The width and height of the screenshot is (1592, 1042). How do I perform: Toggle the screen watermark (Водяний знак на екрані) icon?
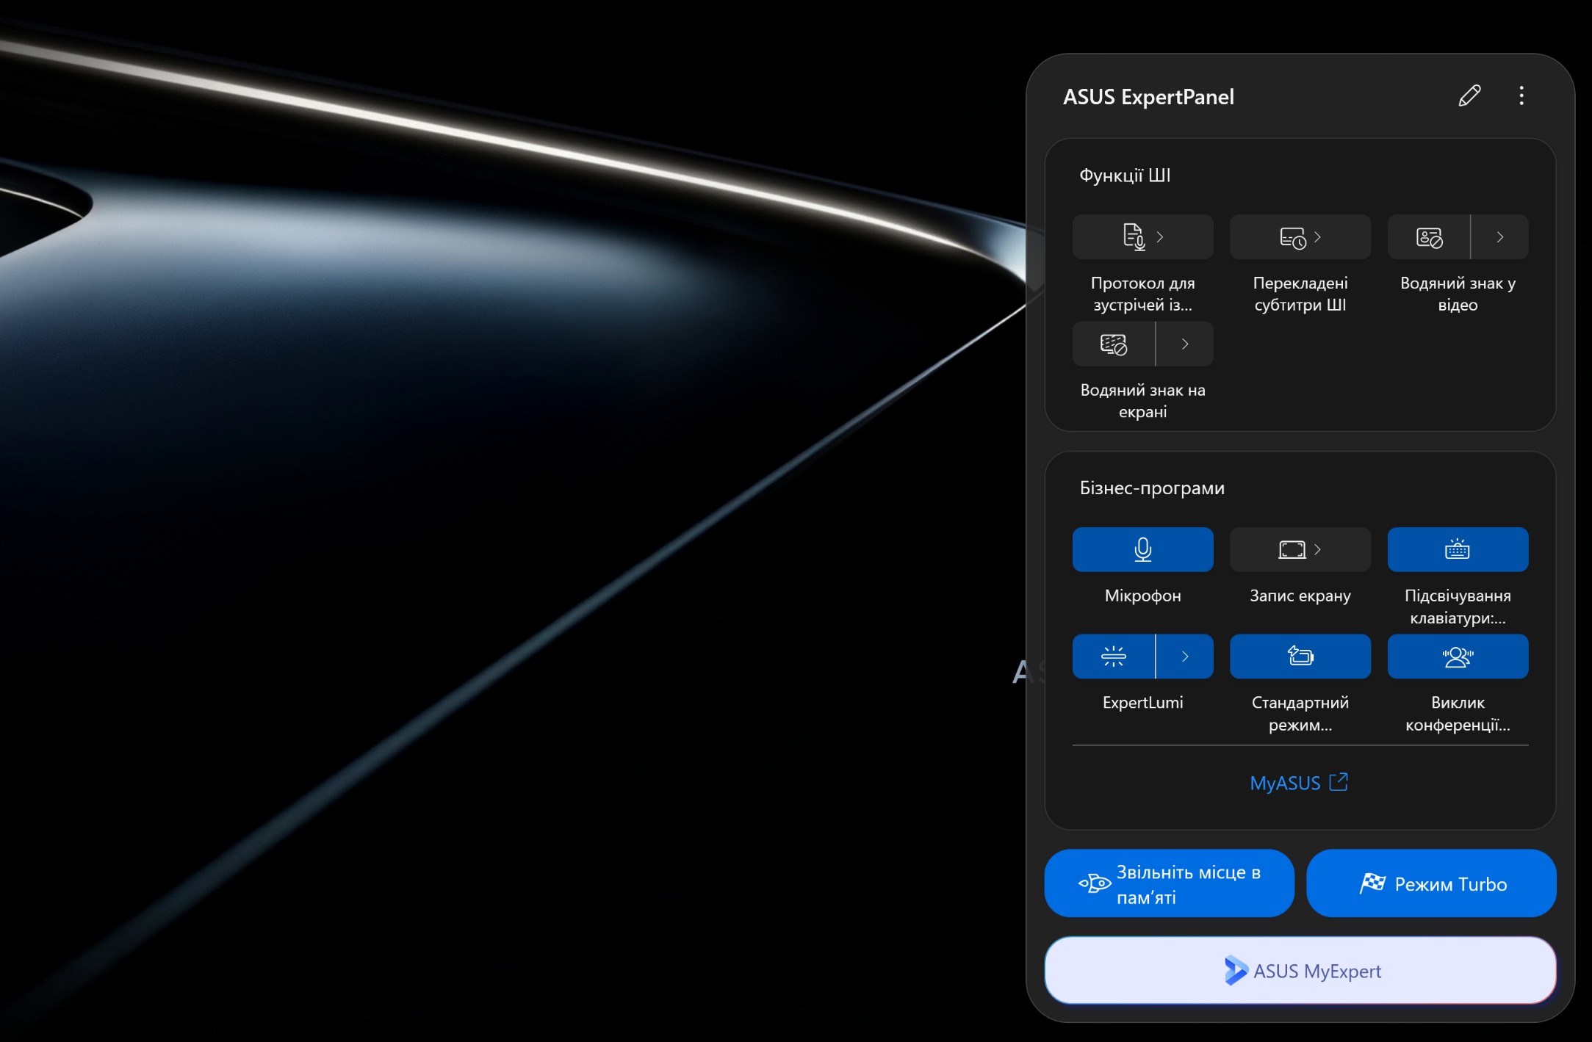(x=1114, y=344)
